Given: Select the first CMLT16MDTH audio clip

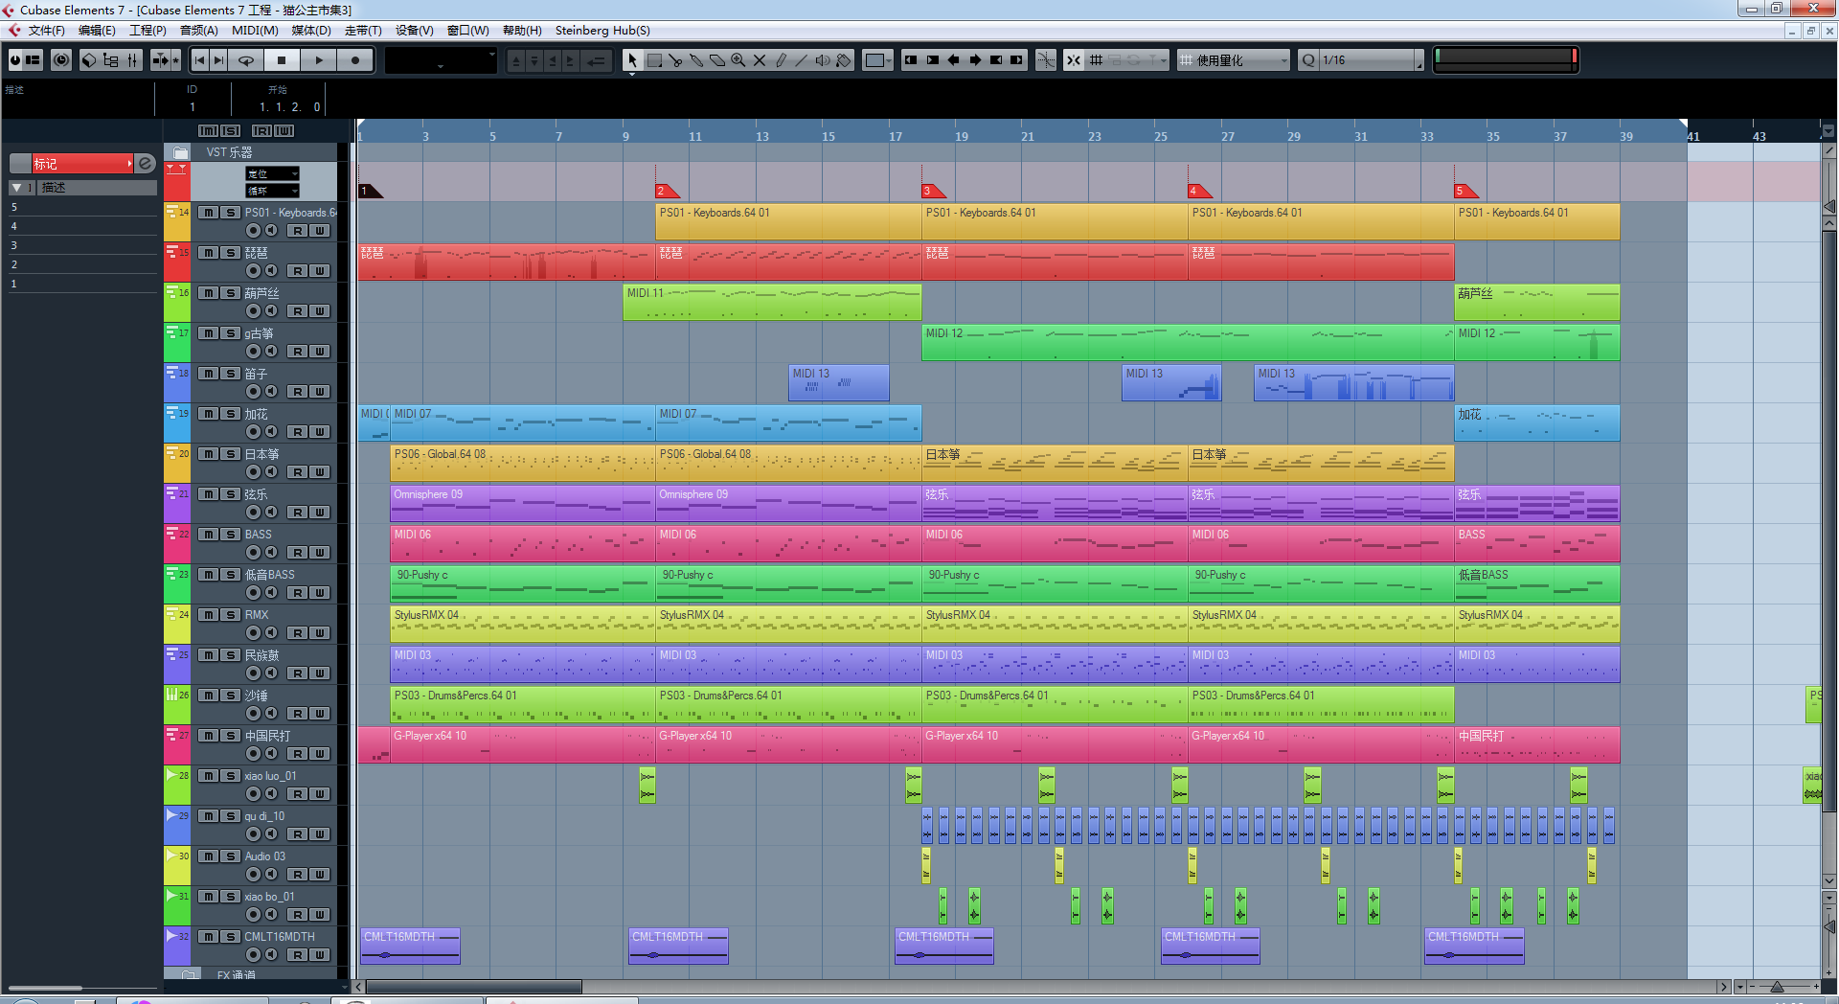Looking at the screenshot, I should point(411,946).
